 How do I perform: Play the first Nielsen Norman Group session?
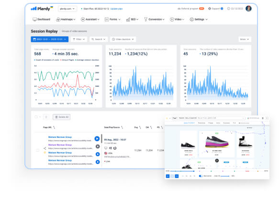97,139
